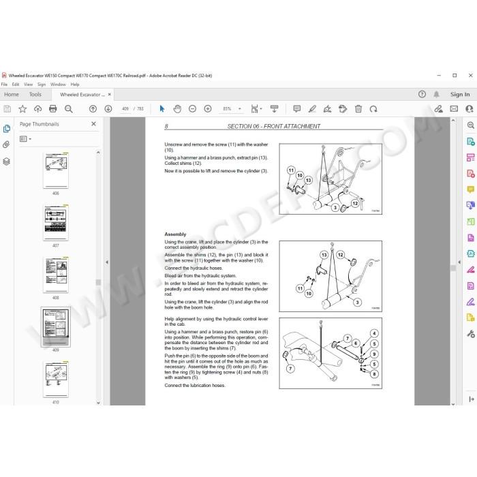Send file by email envelope icon
477x477 pixels.
click(454, 108)
